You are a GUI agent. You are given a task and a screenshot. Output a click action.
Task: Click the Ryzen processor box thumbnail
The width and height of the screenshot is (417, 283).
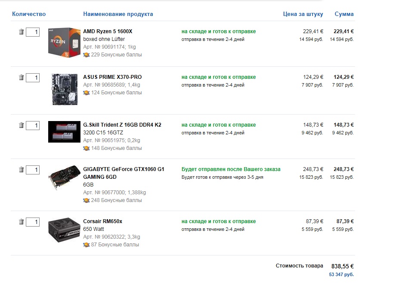pos(64,43)
